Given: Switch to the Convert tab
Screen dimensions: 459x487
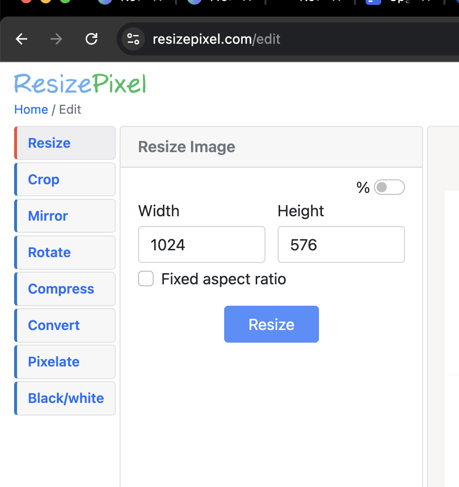Looking at the screenshot, I should click(65, 325).
